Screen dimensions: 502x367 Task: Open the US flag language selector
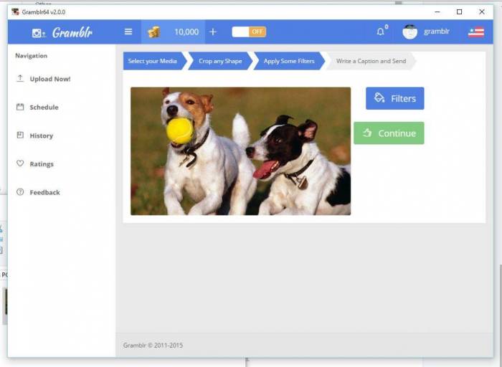click(475, 32)
